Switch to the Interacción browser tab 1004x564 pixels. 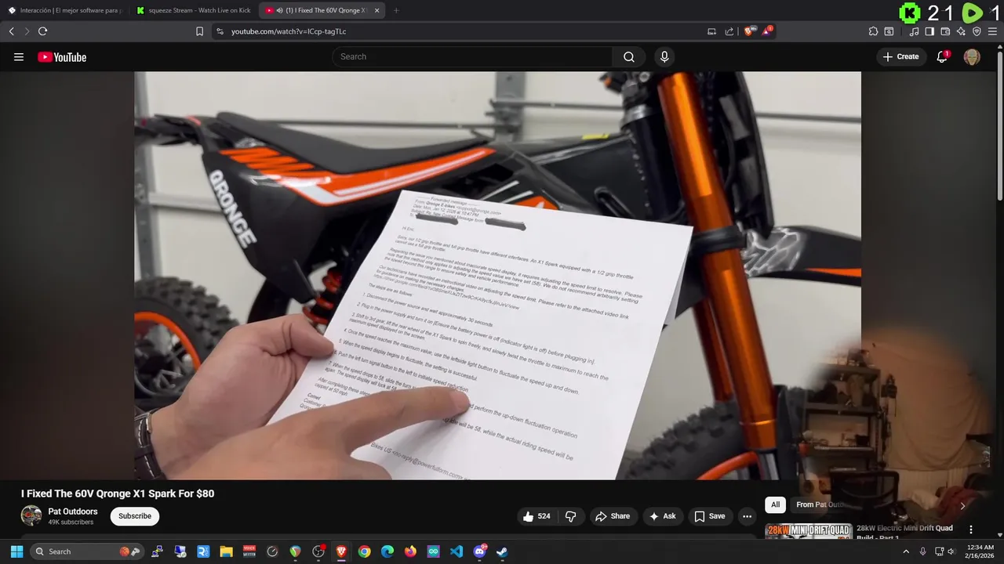click(64, 10)
